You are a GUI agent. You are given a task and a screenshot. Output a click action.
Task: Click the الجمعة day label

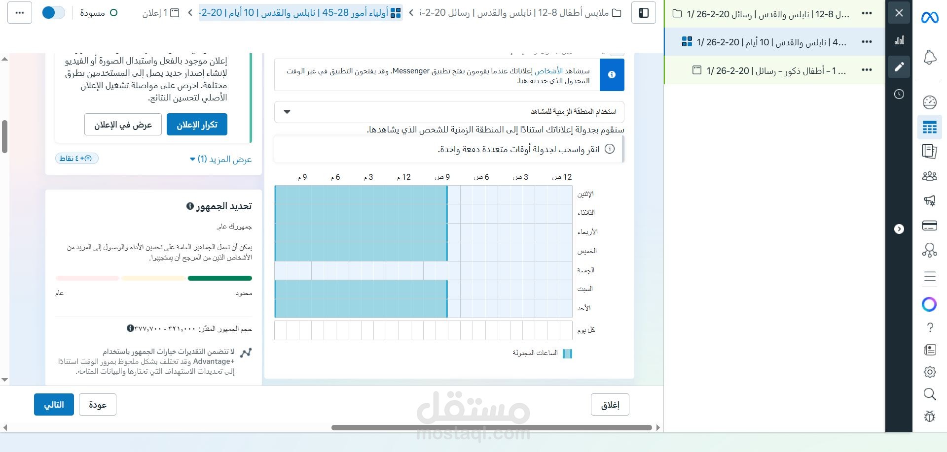(x=585, y=270)
